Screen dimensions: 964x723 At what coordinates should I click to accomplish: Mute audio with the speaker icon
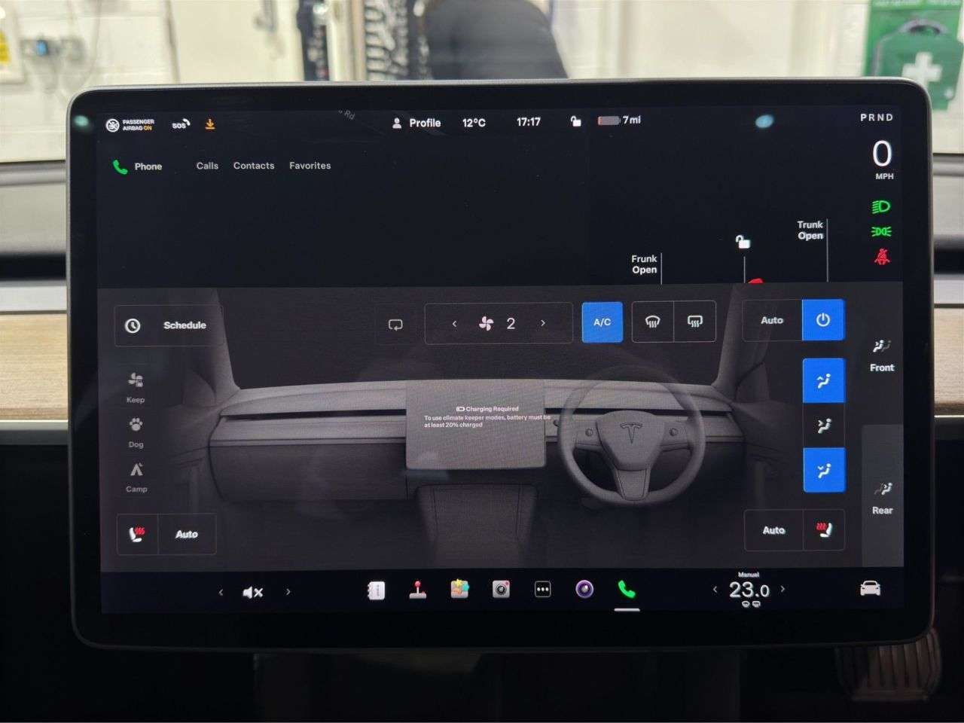click(x=253, y=592)
